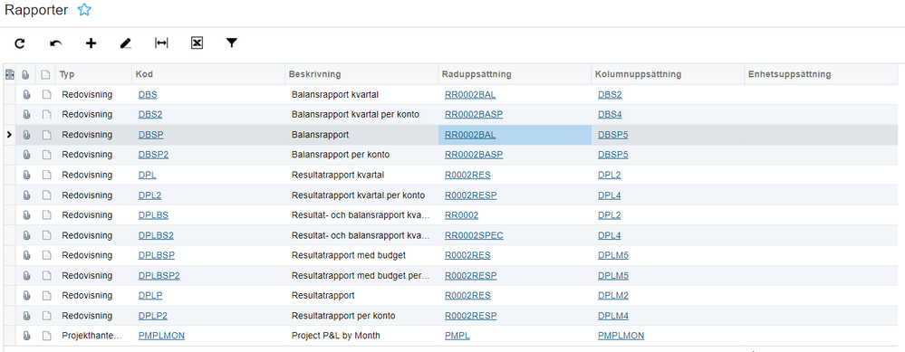Refresh the reports grid
905x352 pixels.
[20, 43]
